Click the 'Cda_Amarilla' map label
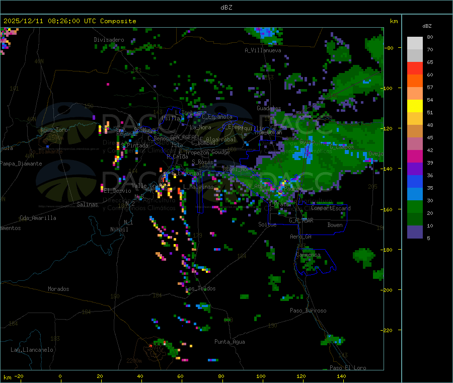 [38, 218]
